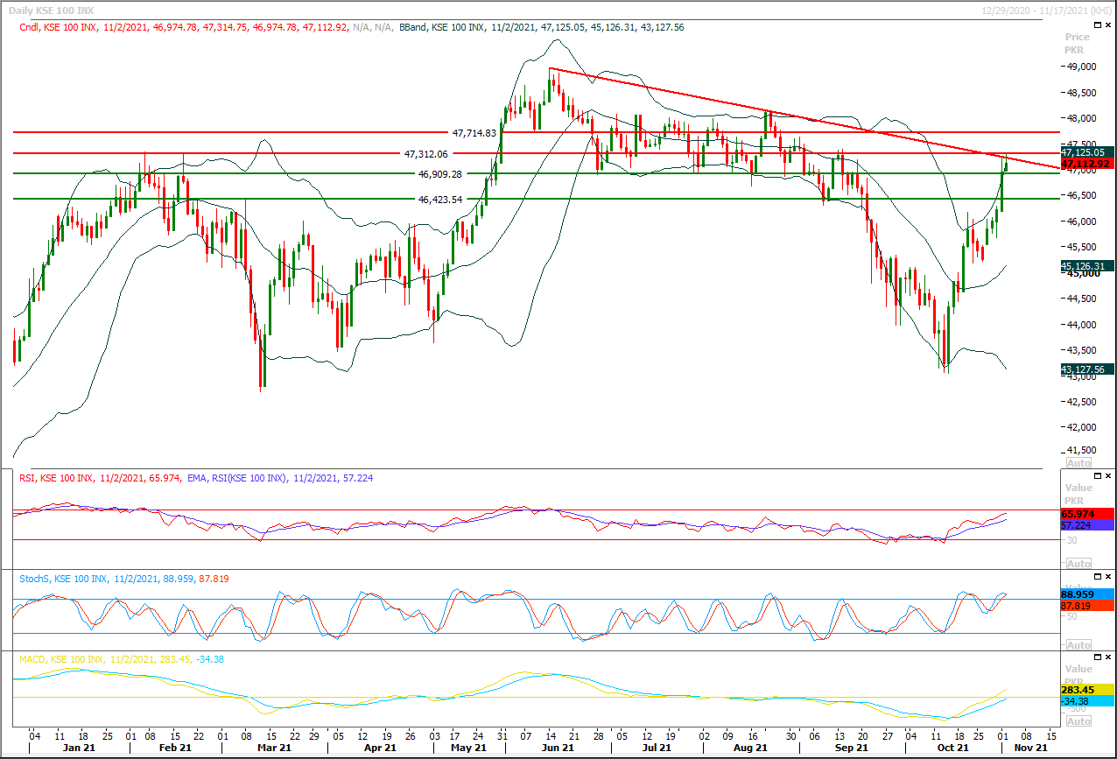Click the 57.224 RSI EMA value tag
This screenshot has height=759, width=1117.
(x=1085, y=525)
